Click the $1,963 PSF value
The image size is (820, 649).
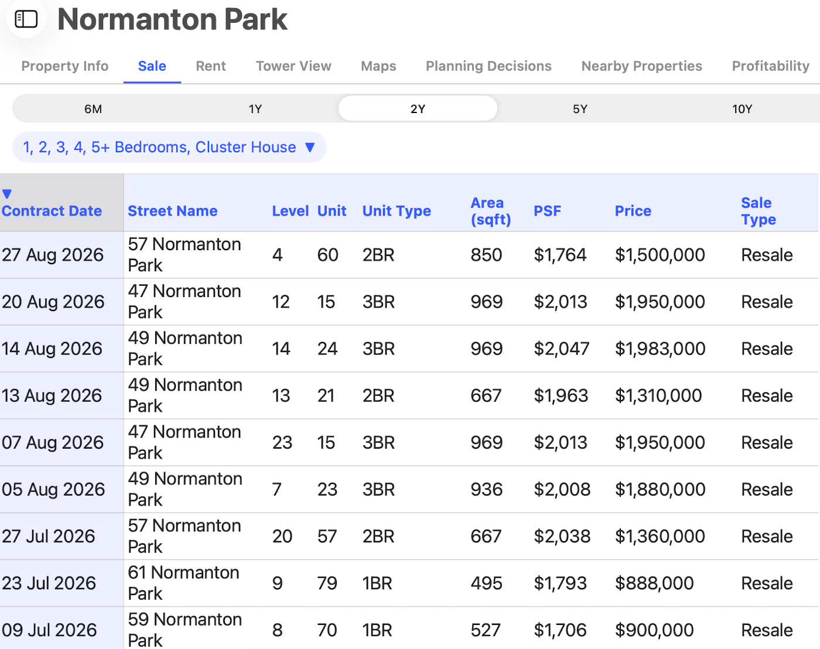(561, 395)
